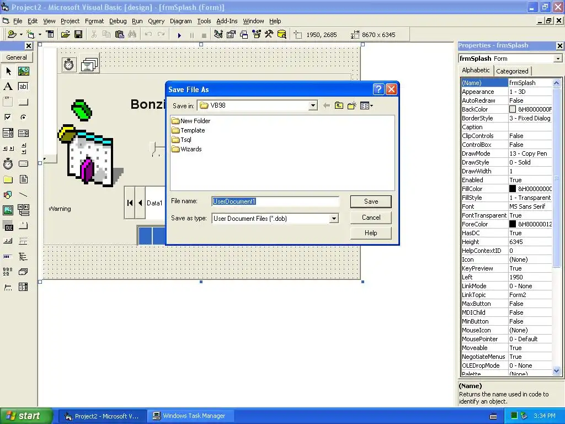This screenshot has height=424, width=565.
Task: Select the DriveListBox tool in the toolbox
Action: 23,164
